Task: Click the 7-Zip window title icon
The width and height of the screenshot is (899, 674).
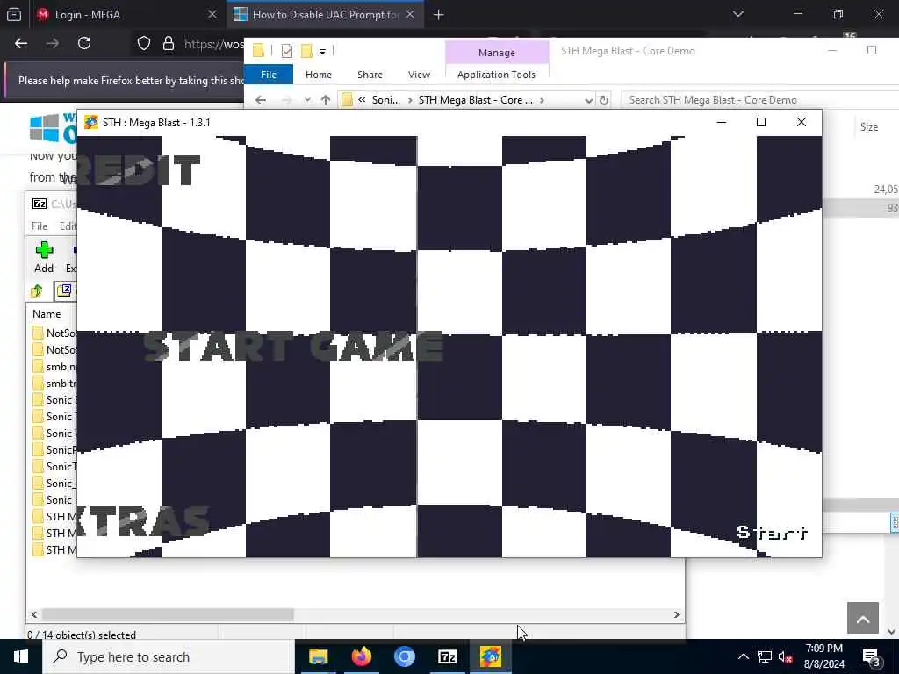Action: point(39,204)
